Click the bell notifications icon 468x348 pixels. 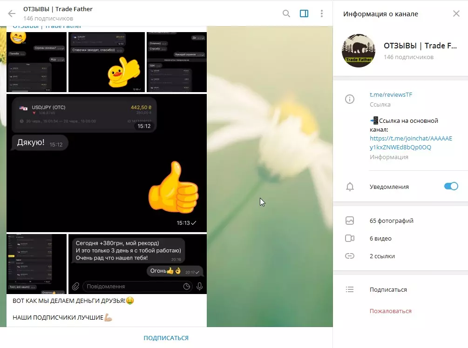pos(350,187)
